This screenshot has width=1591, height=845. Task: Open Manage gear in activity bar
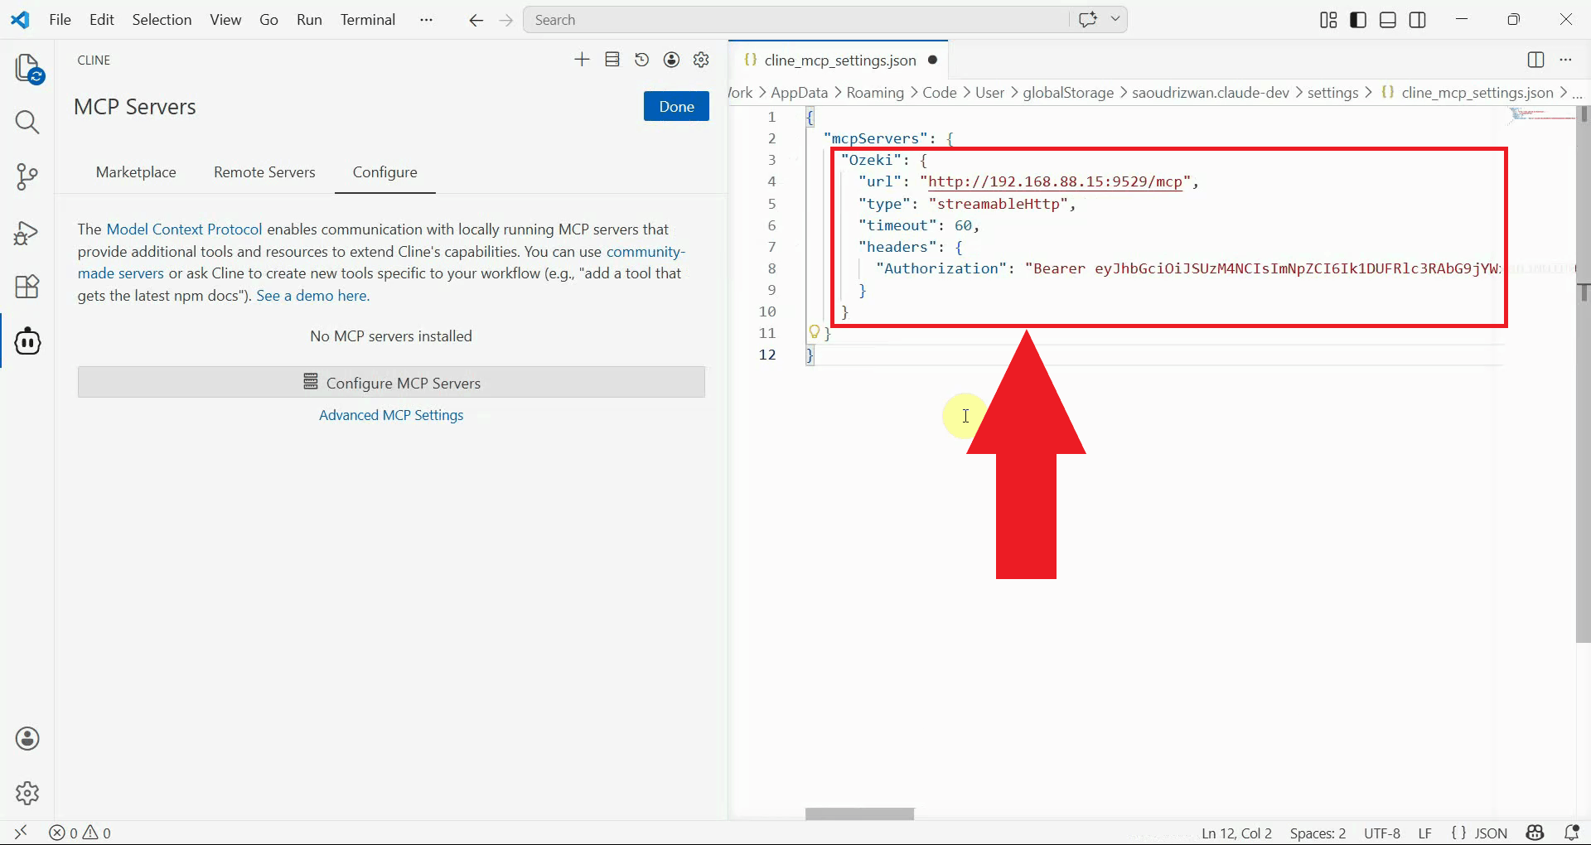pyautogui.click(x=27, y=793)
